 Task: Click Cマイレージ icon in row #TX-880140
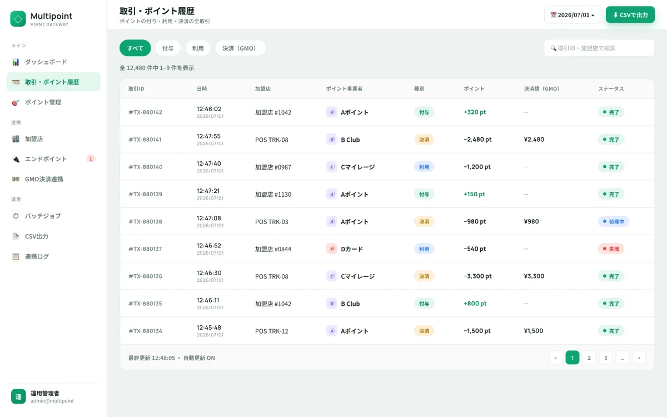point(332,167)
